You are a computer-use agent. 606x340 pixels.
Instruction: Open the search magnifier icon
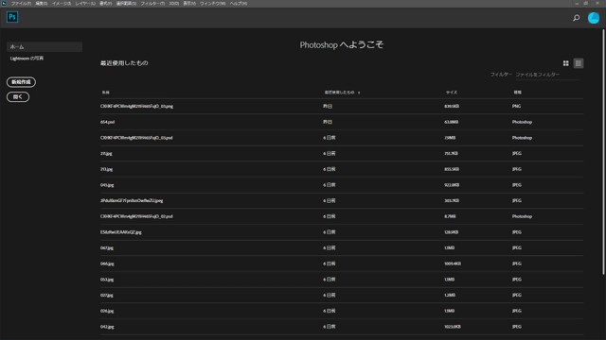pos(576,18)
